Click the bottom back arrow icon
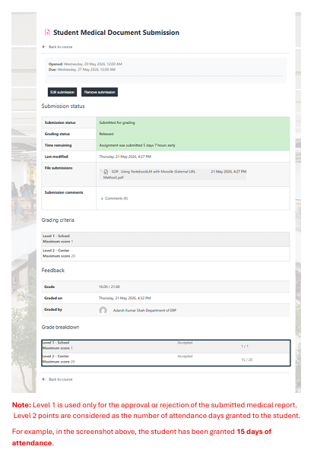 44,379
